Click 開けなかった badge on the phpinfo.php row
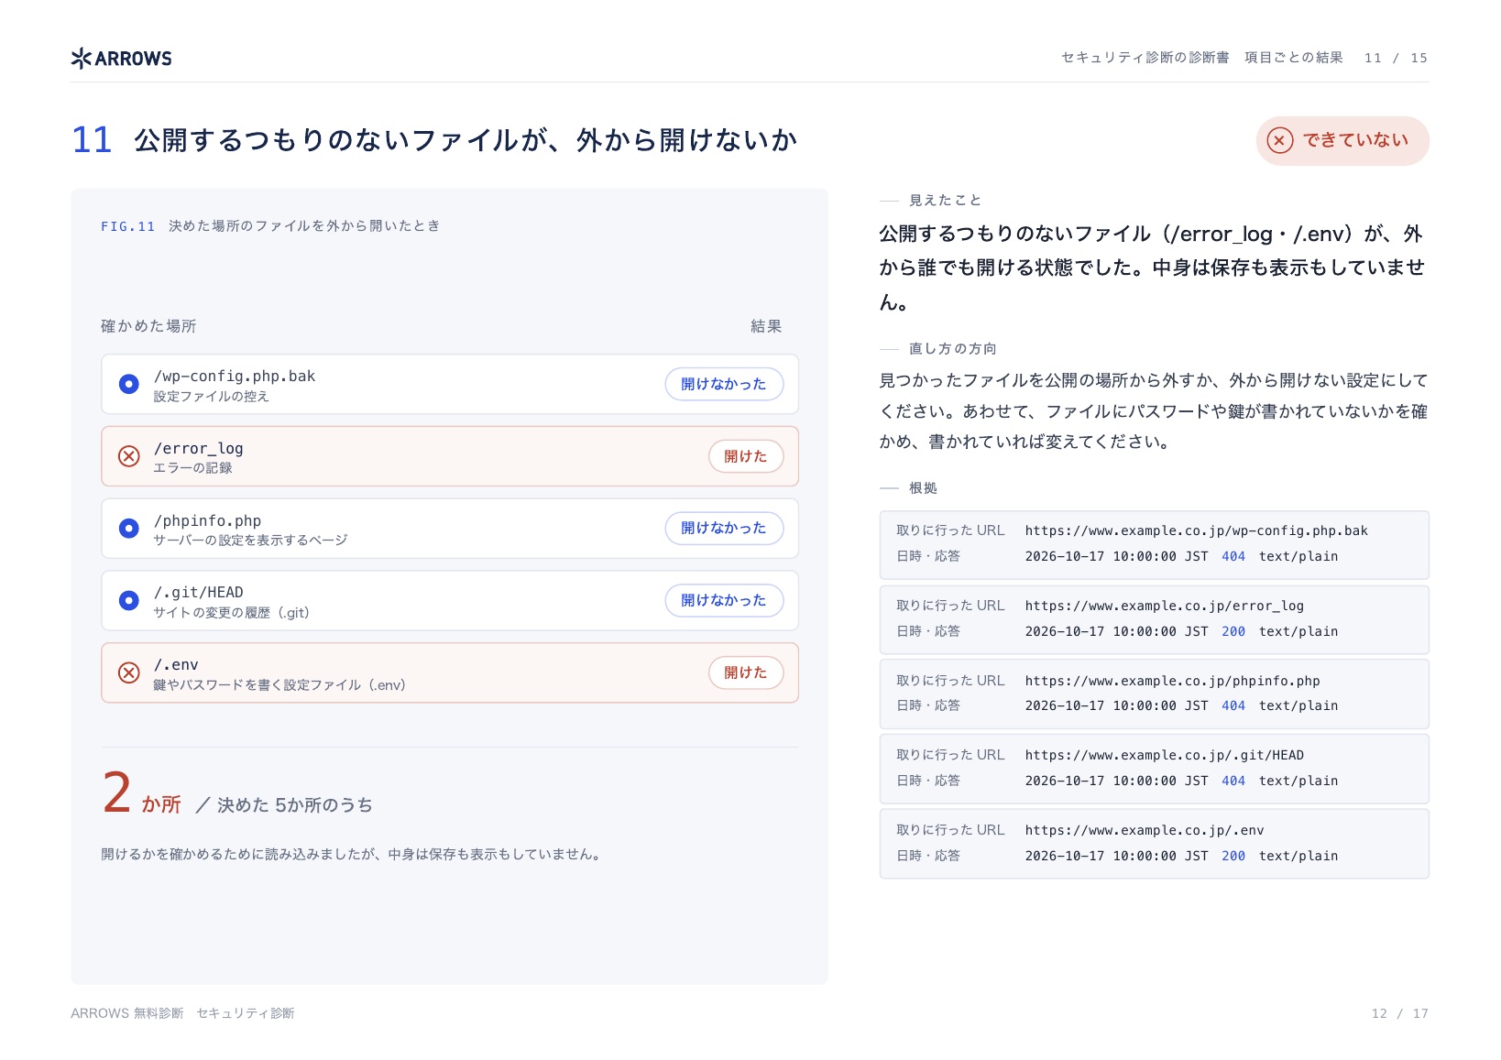The height and width of the screenshot is (1060, 1501). [x=724, y=528]
